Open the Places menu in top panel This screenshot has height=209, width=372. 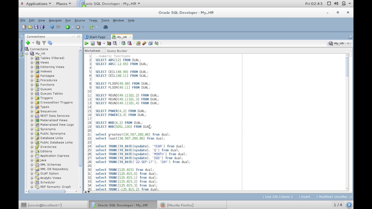[63, 3]
